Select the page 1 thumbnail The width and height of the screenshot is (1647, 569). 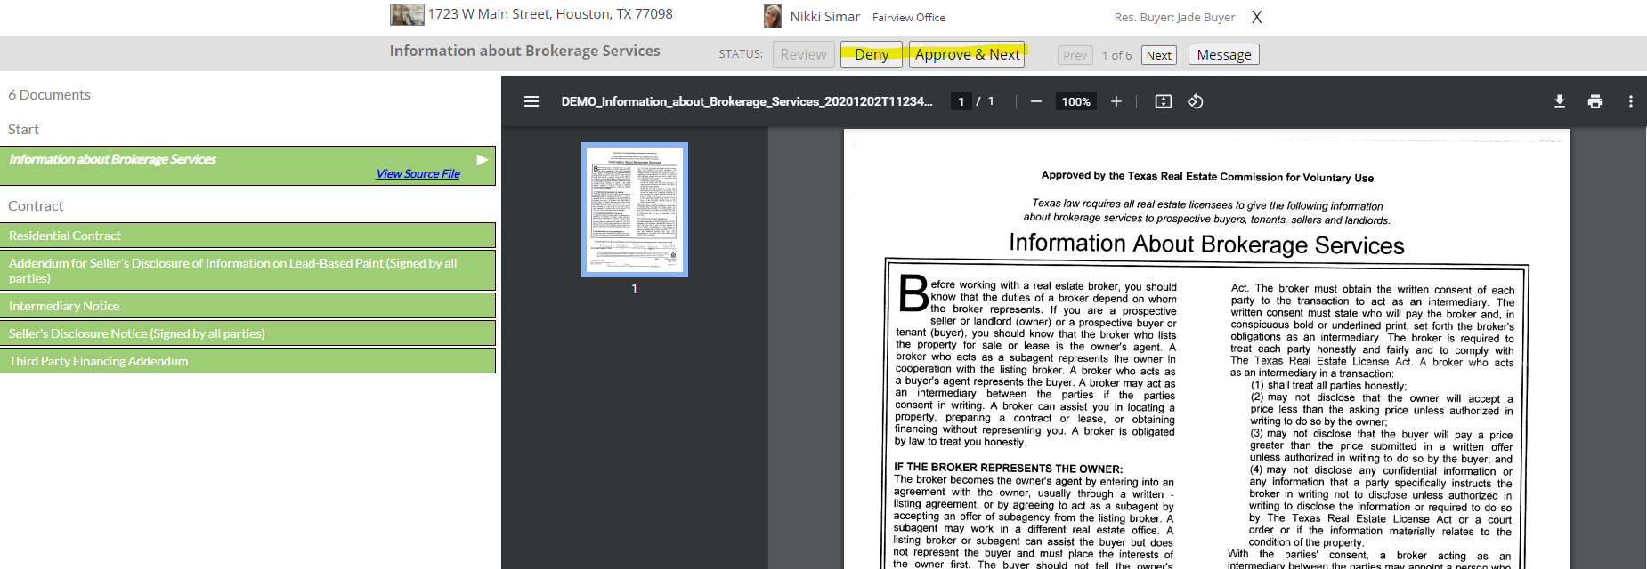click(635, 210)
